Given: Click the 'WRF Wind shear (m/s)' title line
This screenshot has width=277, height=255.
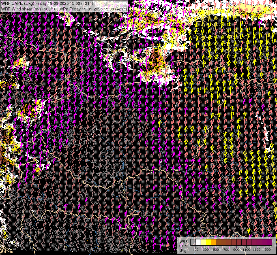Looking at the screenshot, I should [64, 9].
